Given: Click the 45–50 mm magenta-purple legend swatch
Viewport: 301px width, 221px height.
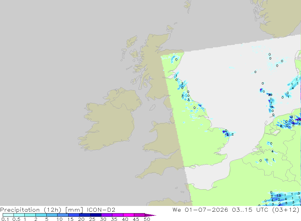Looking at the screenshot, I should (140, 215).
